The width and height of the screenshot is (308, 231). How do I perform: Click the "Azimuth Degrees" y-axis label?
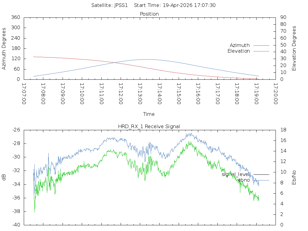click(x=4, y=48)
